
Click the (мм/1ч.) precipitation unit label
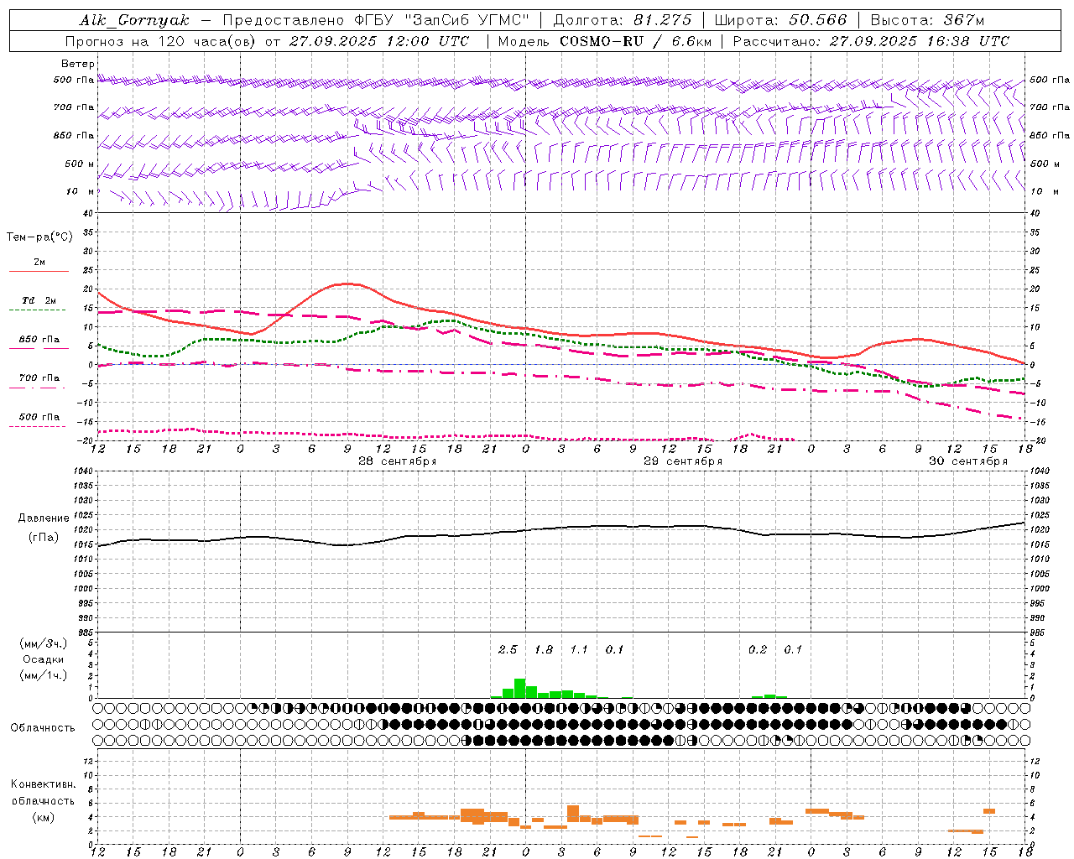click(x=44, y=675)
